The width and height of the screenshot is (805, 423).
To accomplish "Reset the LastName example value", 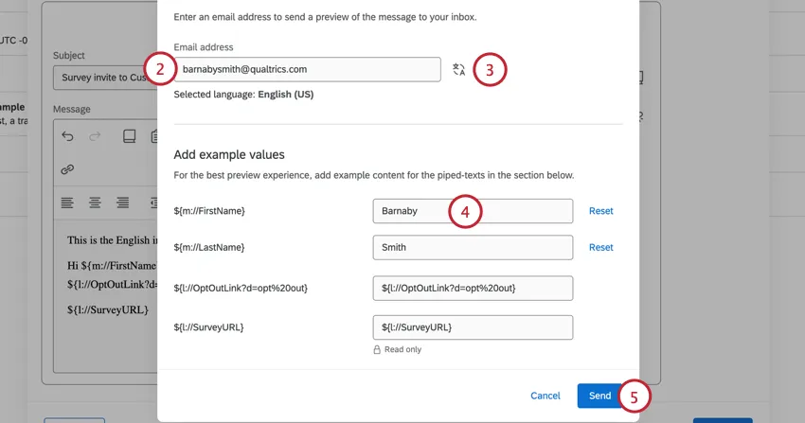I will 600,247.
